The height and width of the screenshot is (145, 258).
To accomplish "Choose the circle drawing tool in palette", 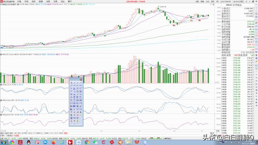I will pyautogui.click(x=77, y=91).
